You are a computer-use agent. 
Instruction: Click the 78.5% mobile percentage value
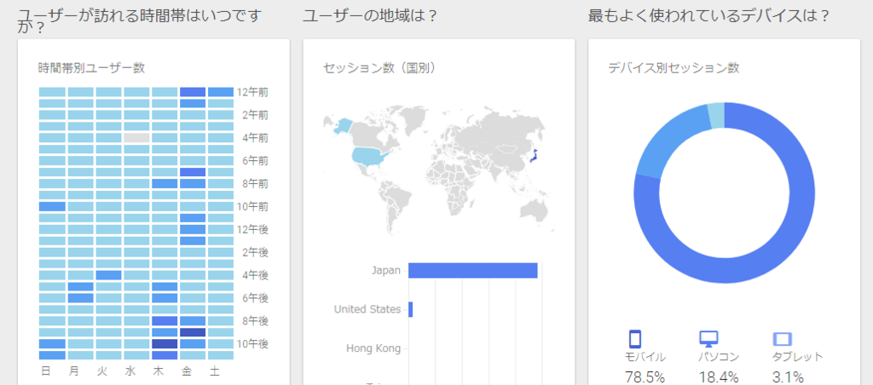tap(645, 377)
